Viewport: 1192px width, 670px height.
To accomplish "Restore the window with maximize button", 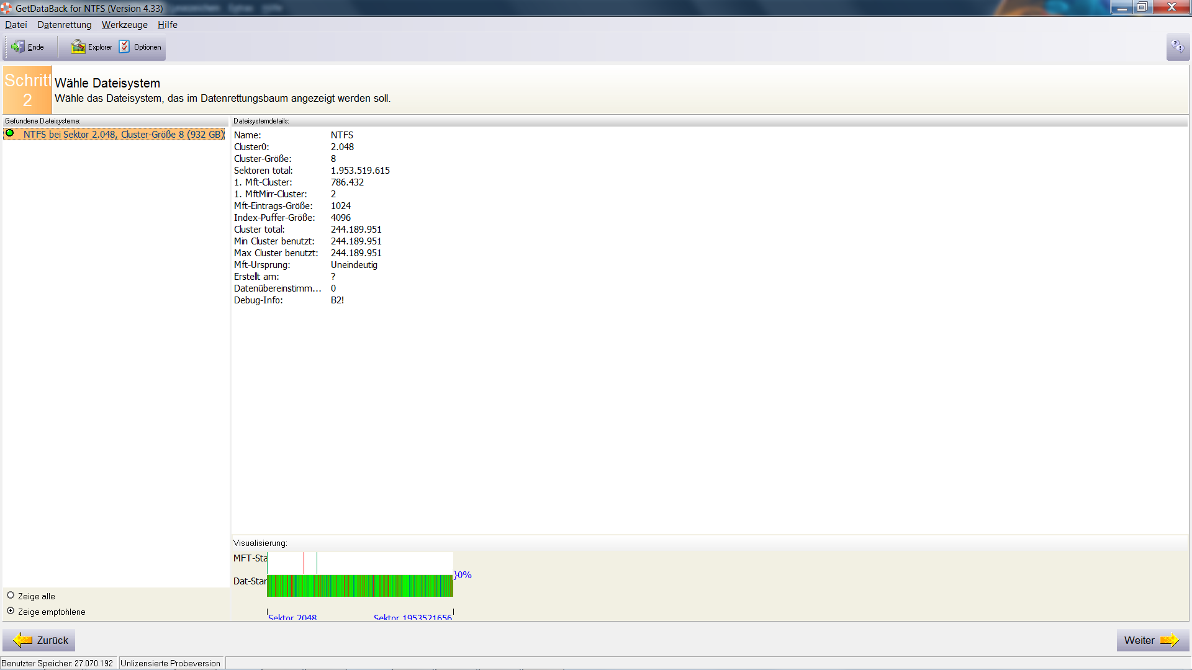I will (x=1142, y=7).
